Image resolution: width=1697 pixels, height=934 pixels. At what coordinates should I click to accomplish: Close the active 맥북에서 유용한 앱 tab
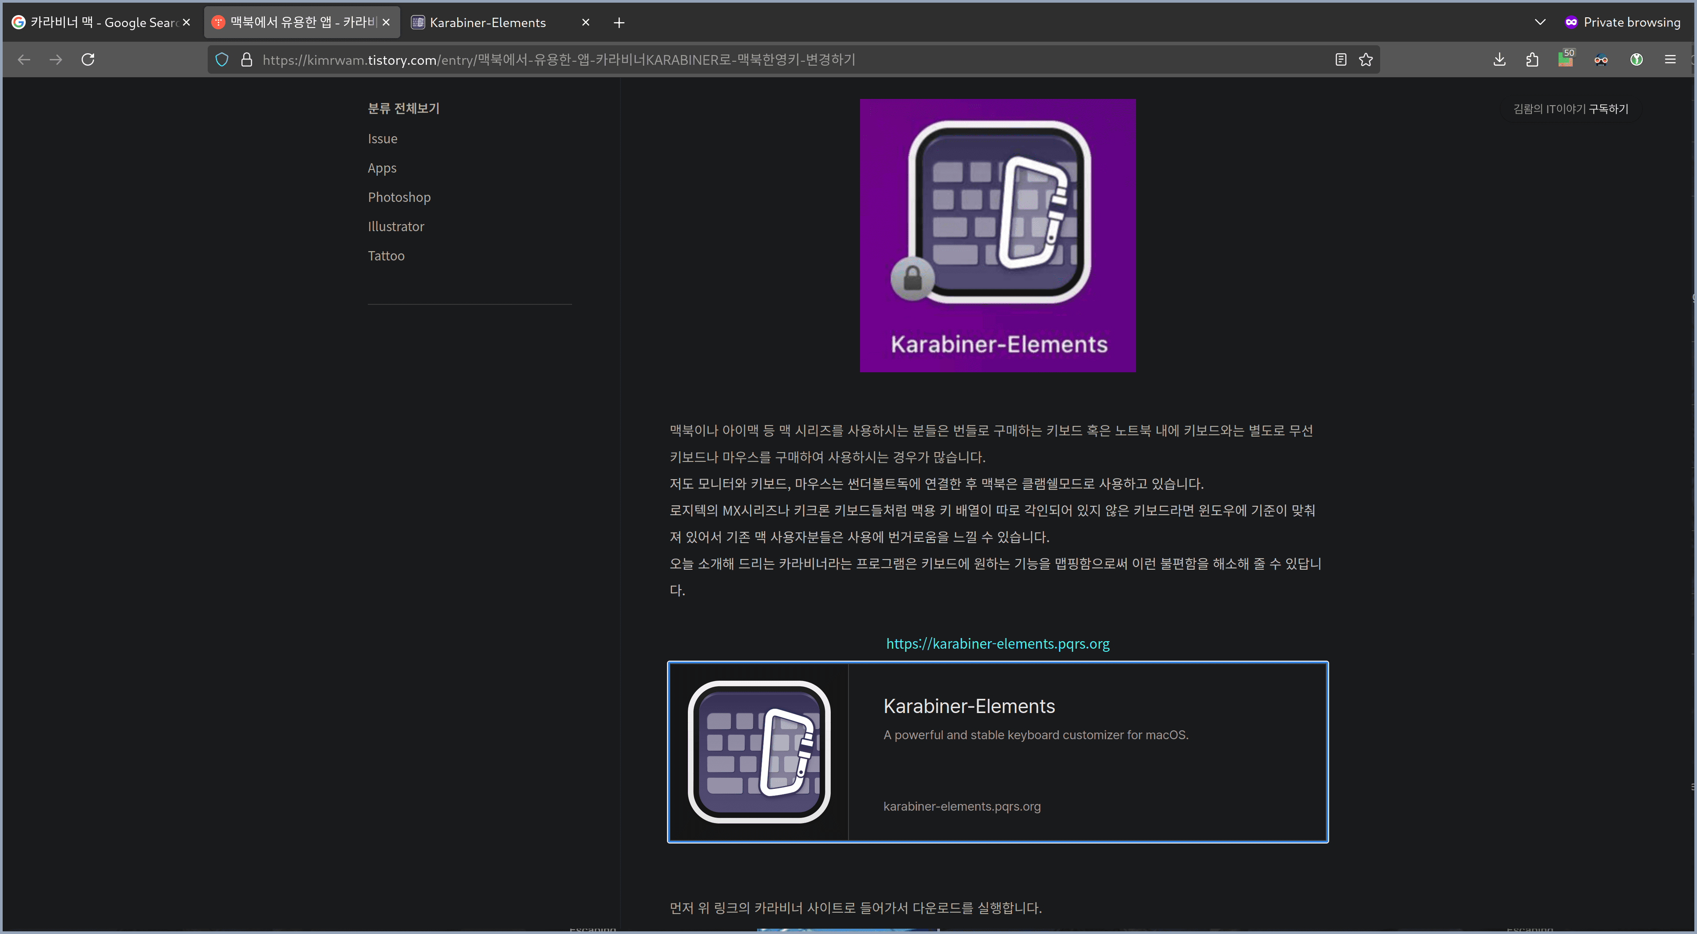[386, 22]
